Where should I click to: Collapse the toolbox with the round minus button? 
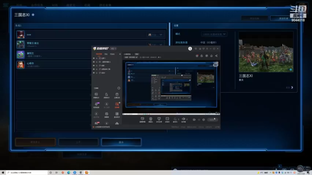tap(119, 88)
